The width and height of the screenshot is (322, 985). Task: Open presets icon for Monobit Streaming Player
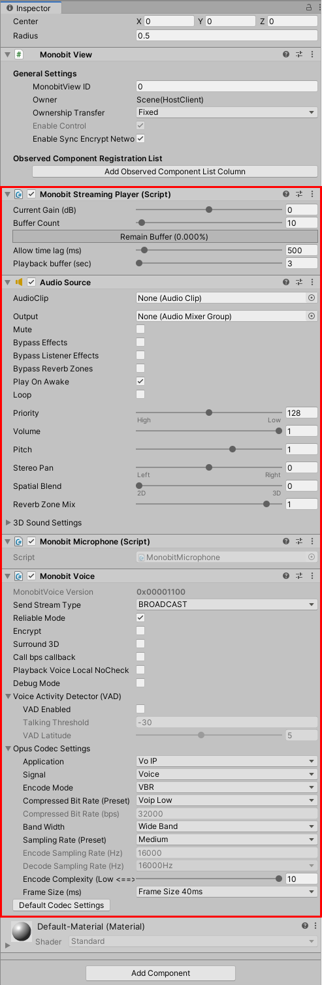(299, 195)
